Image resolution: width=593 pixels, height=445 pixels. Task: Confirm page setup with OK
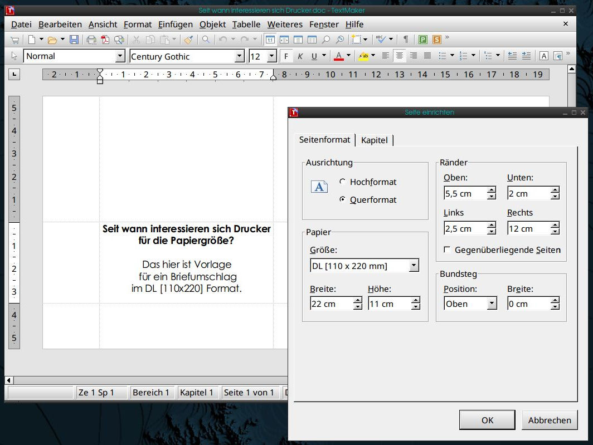(487, 420)
